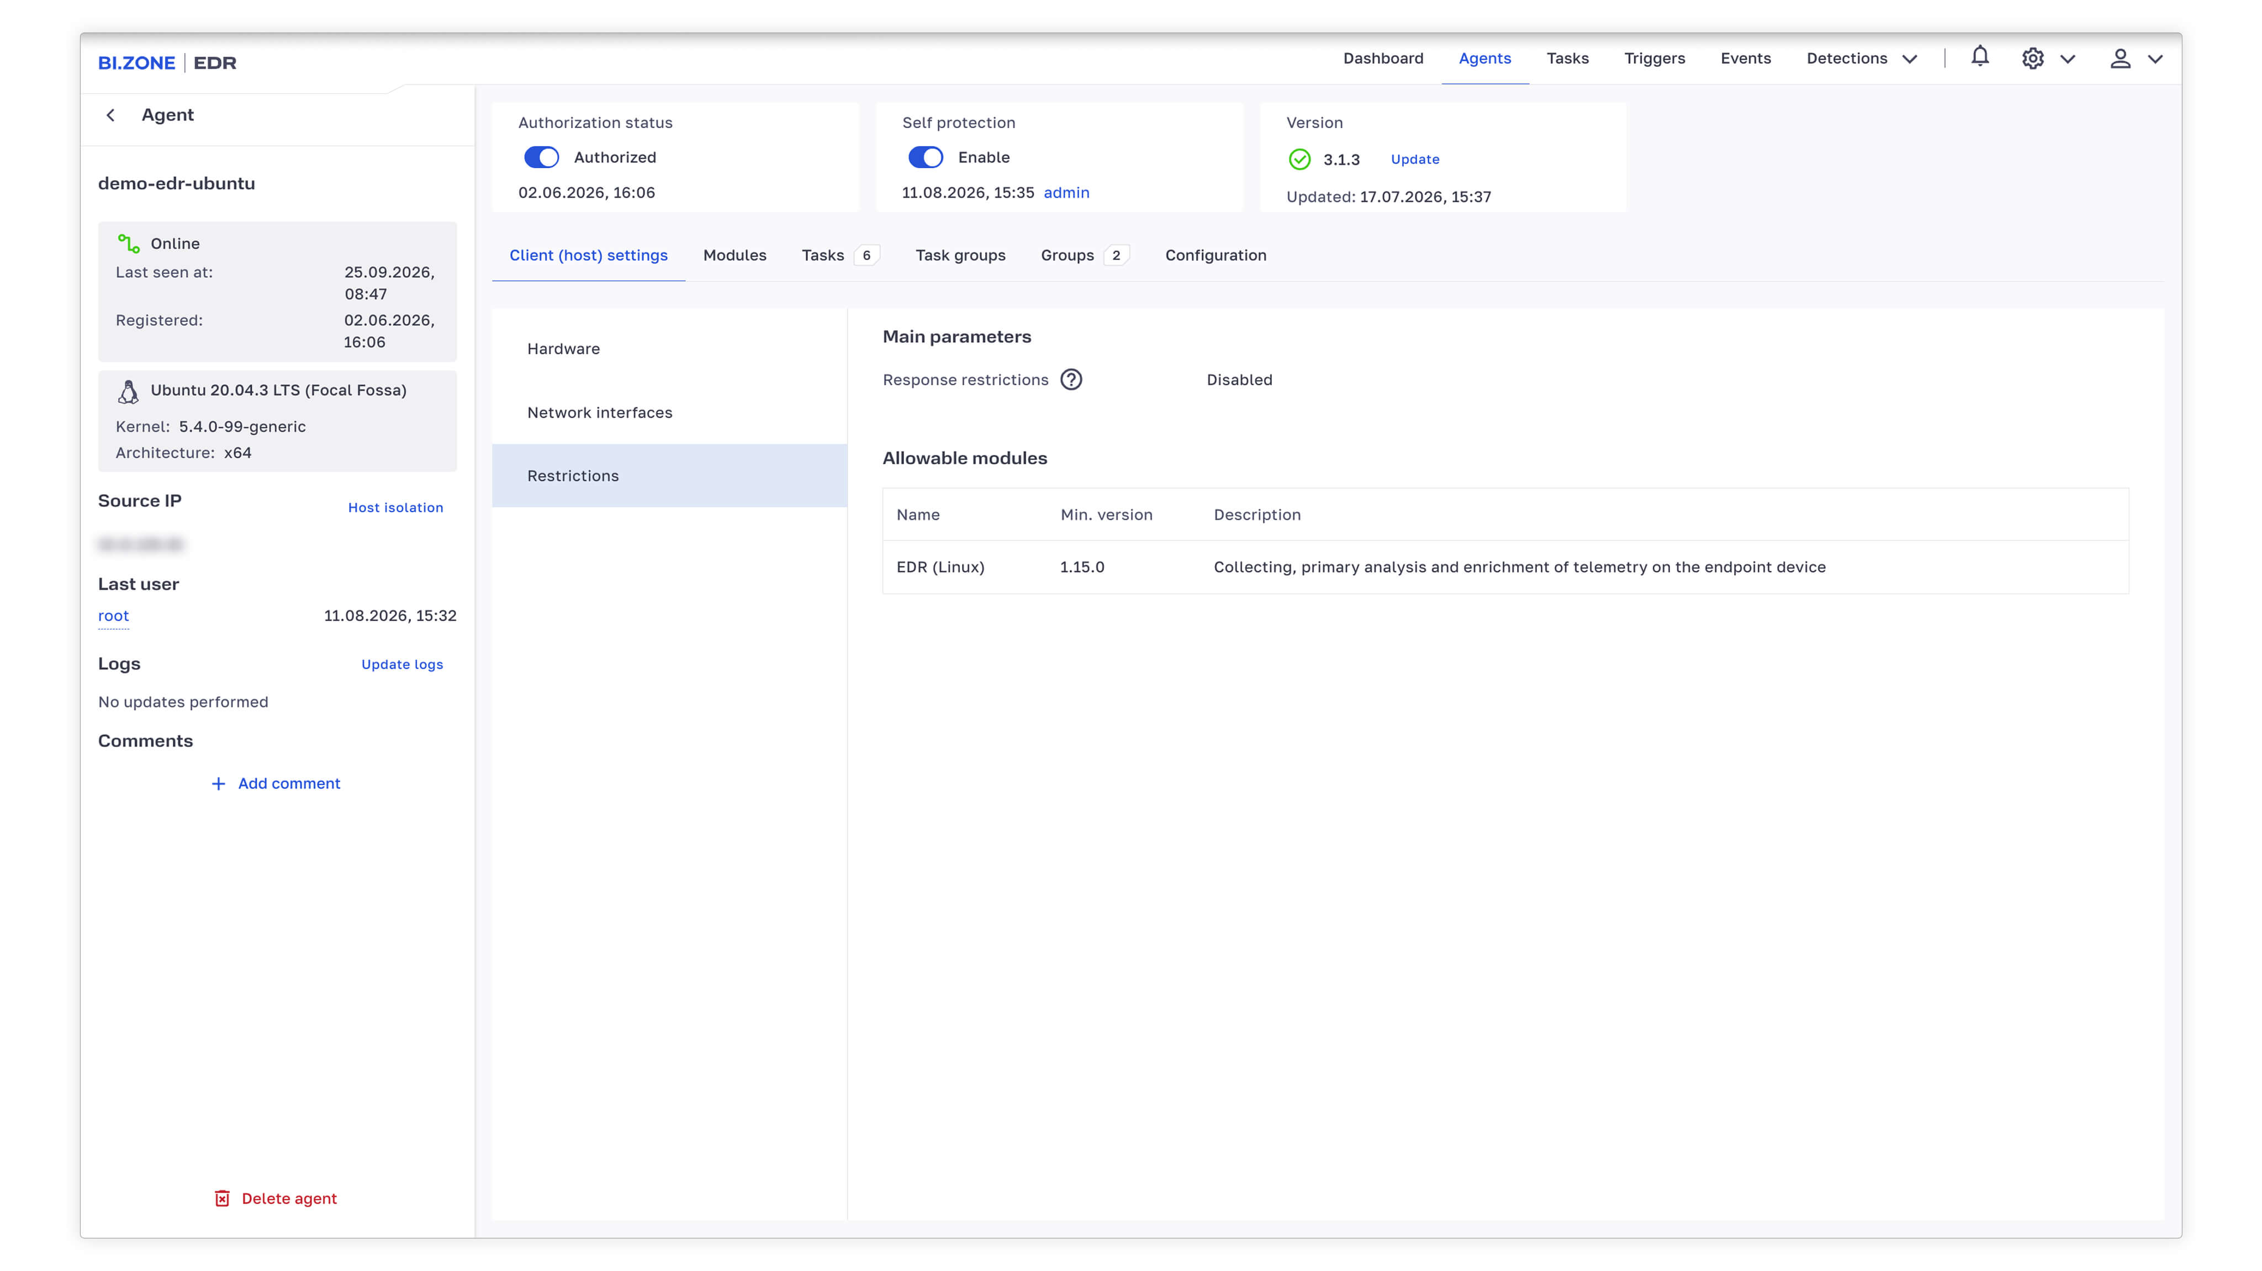Click the Delete agent trash icon
2262x1271 pixels.
pos(222,1198)
